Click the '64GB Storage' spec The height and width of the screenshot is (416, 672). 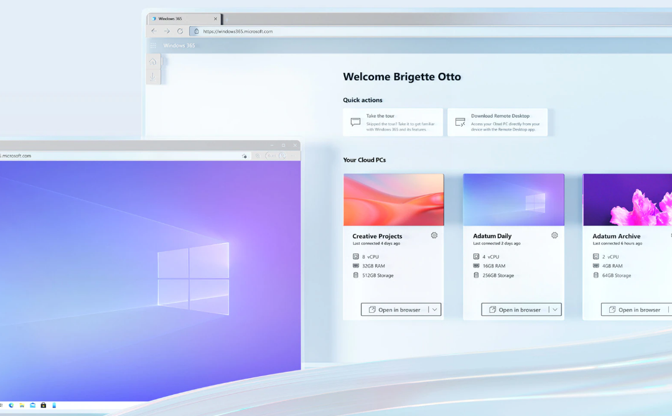tap(617, 275)
